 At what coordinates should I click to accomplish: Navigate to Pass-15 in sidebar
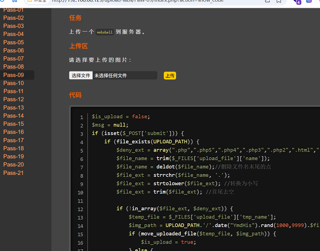[13, 124]
